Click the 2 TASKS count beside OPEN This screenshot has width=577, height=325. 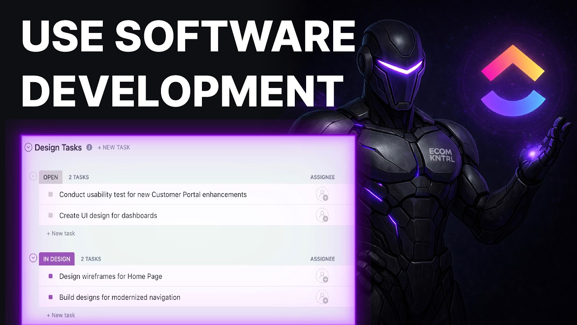79,177
